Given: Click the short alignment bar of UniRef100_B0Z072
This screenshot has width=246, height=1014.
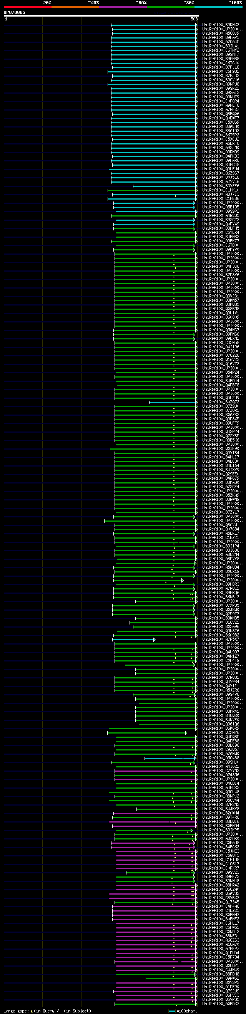Looking at the screenshot, I should [173, 402].
